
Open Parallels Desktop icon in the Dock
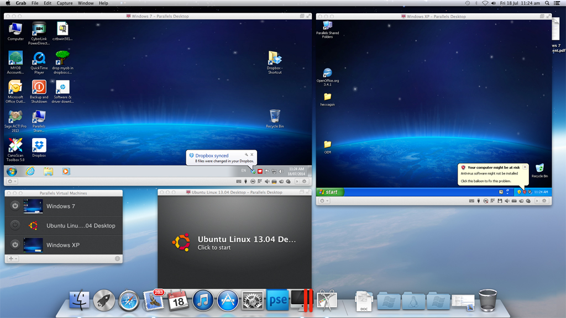[302, 300]
